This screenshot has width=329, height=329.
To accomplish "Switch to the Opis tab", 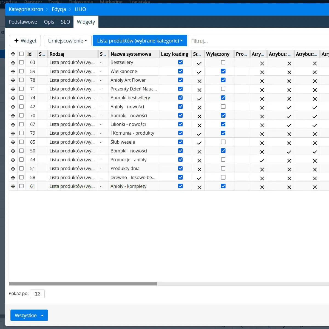I will (x=49, y=22).
